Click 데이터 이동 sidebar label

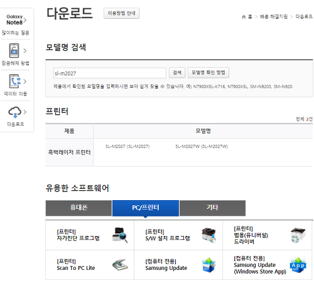pyautogui.click(x=16, y=93)
